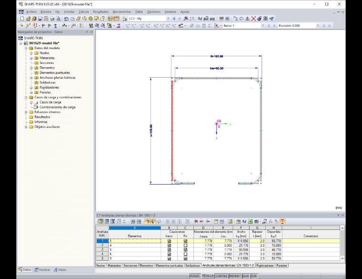Open the fx formula icon in table toolbar

271,221
